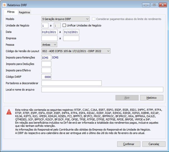Maximize the Relatórios DIRF window

(154, 5)
